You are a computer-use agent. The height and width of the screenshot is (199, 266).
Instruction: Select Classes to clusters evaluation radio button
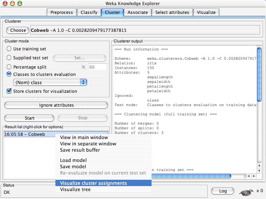coord(9,74)
